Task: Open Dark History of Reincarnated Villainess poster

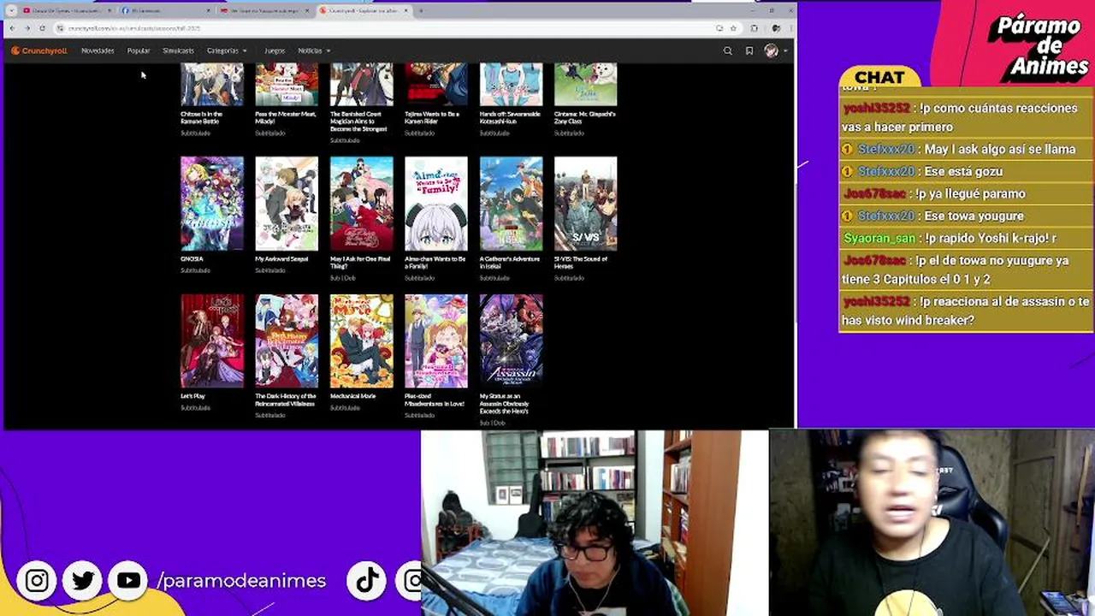Action: click(287, 341)
